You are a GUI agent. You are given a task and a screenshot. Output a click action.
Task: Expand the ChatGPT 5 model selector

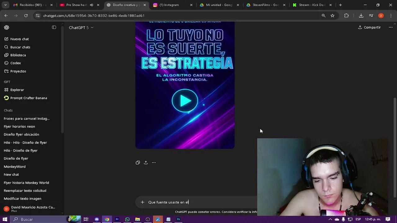[81, 28]
